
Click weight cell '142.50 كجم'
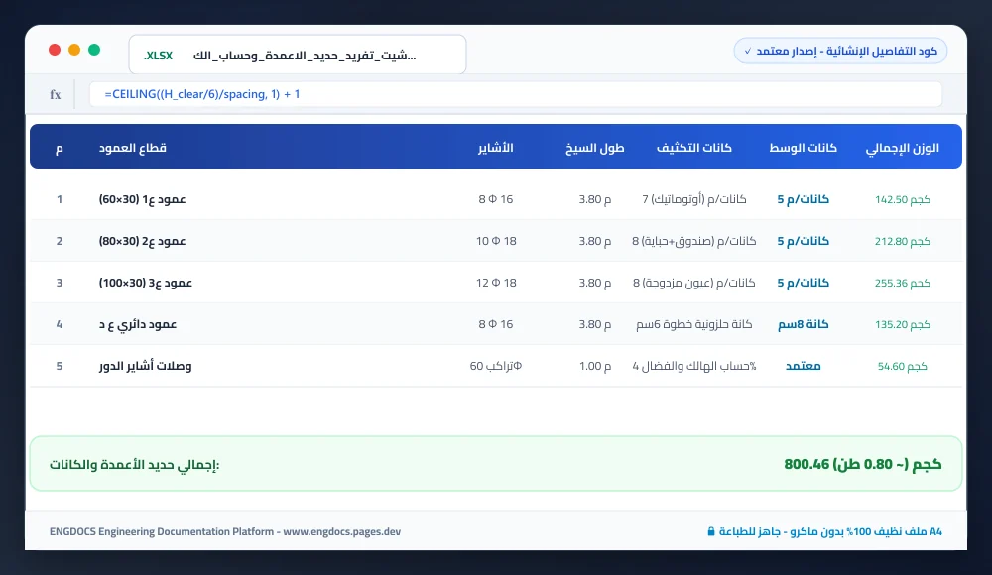tap(902, 200)
